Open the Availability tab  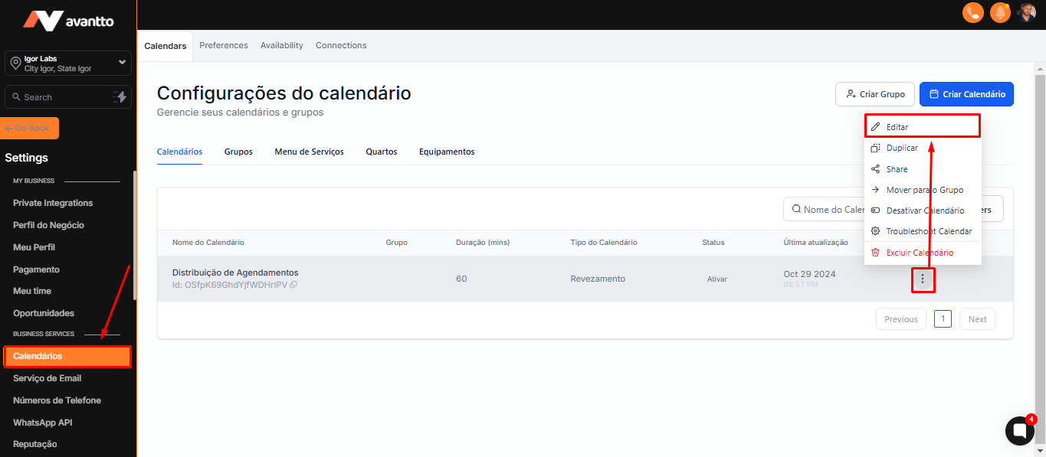281,45
